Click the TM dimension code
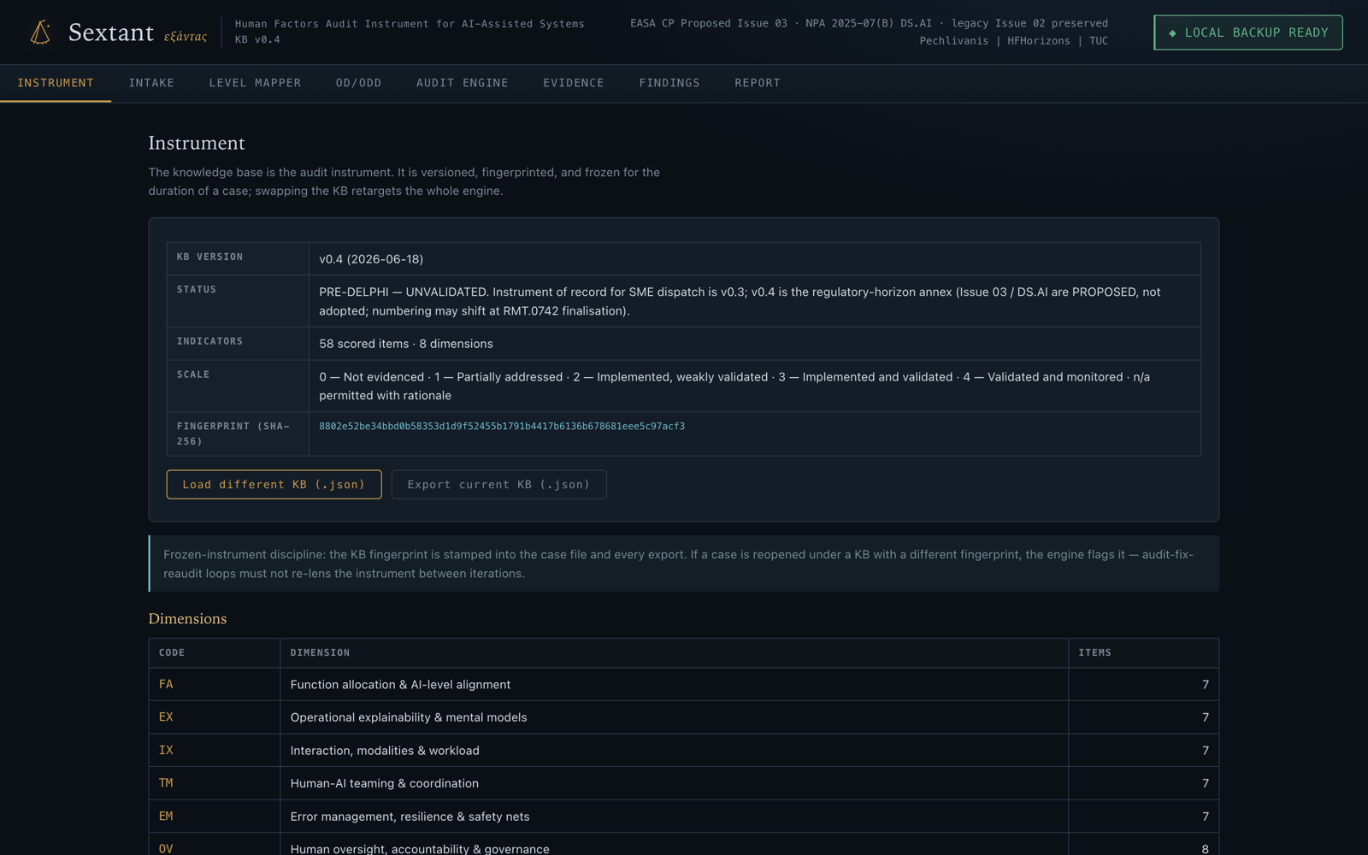 (x=166, y=783)
